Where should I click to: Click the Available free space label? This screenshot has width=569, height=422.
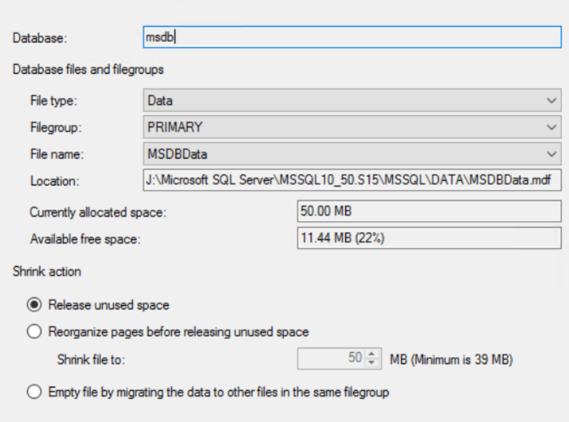[85, 239]
